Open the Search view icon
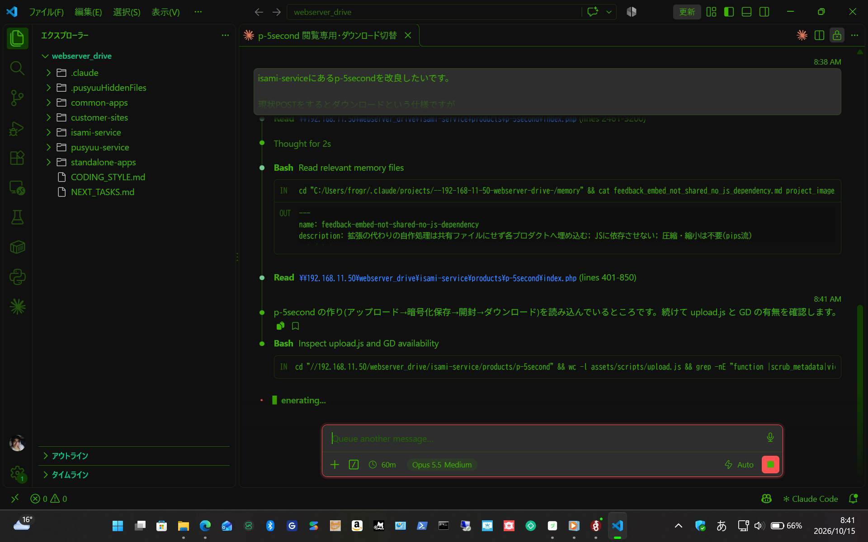The width and height of the screenshot is (868, 542). point(17,68)
